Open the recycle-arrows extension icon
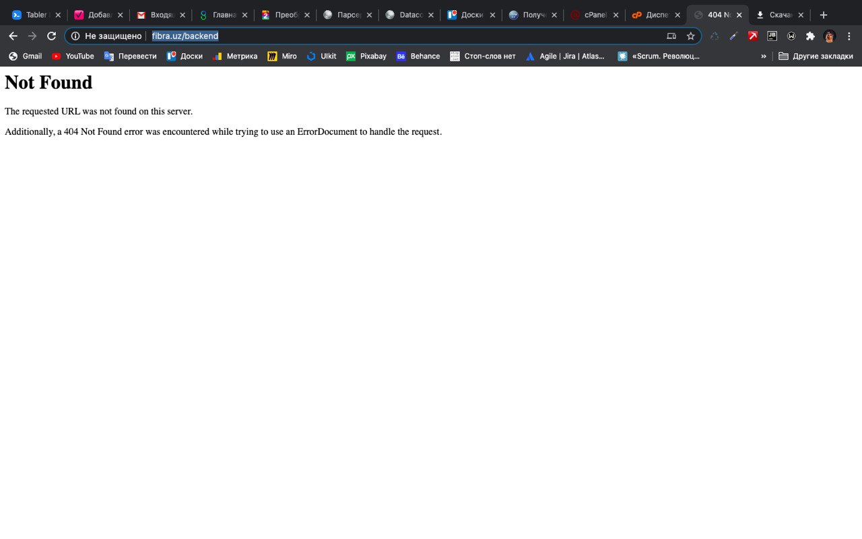862x539 pixels. click(715, 36)
